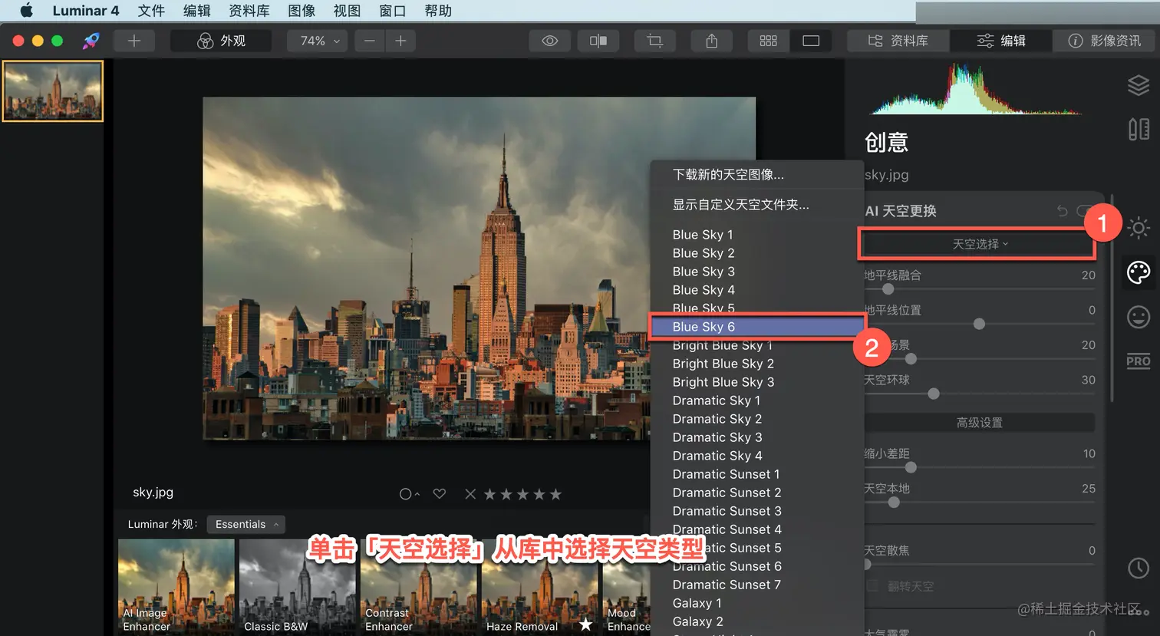This screenshot has width=1160, height=636.
Task: Expand the 天空选择 dropdown
Action: point(979,244)
